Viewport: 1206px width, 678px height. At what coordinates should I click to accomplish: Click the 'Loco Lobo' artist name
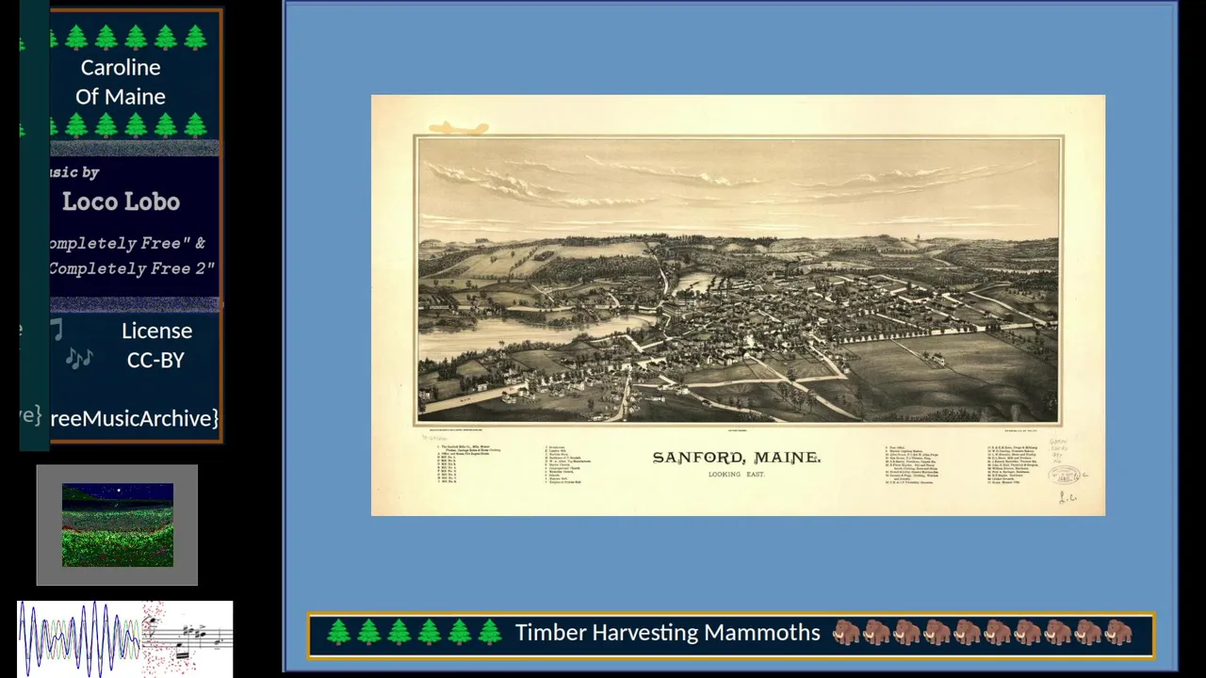[121, 202]
